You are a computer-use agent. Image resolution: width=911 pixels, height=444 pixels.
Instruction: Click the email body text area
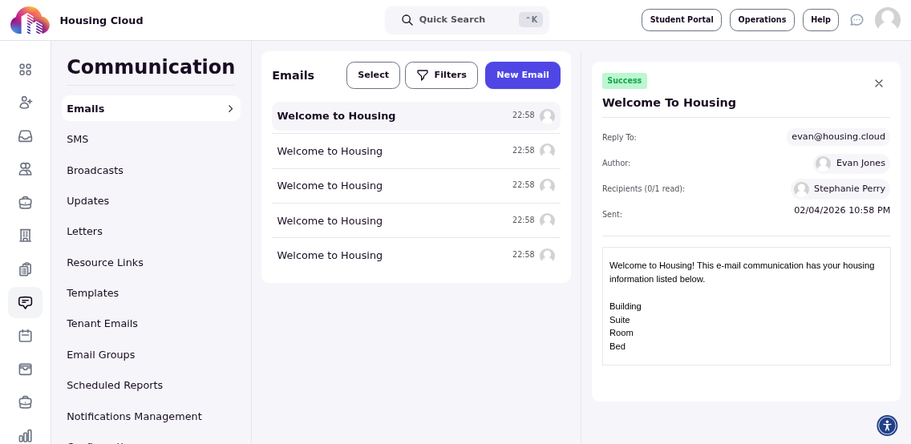(x=746, y=306)
